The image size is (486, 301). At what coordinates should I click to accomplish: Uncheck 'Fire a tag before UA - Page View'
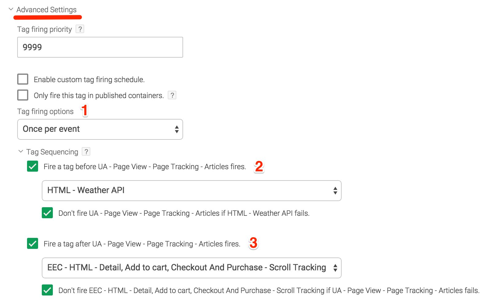click(33, 166)
